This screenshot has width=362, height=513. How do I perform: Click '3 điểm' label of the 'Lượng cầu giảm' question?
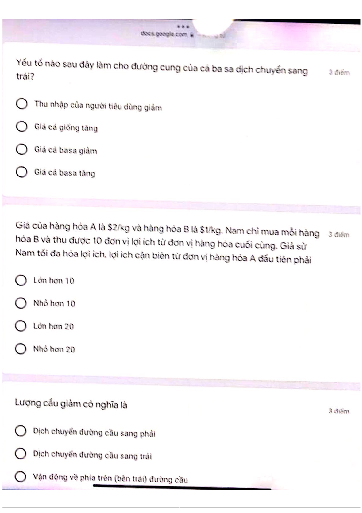click(x=339, y=411)
